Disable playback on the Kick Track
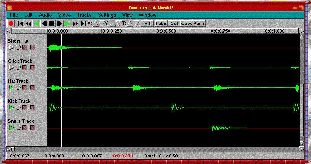 click(x=12, y=108)
